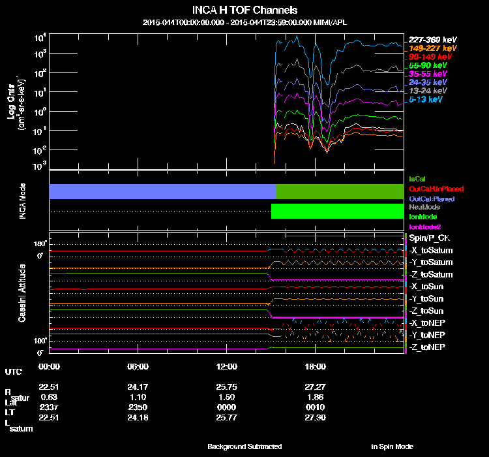Click the bright green IonMode bar
This screenshot has width=489, height=457.
coord(338,211)
